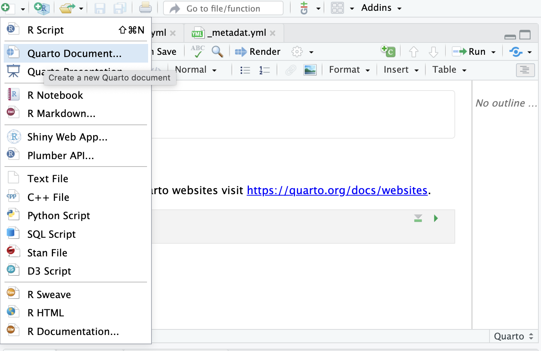The width and height of the screenshot is (541, 351).
Task: Insert a new code chunk
Action: click(x=388, y=51)
